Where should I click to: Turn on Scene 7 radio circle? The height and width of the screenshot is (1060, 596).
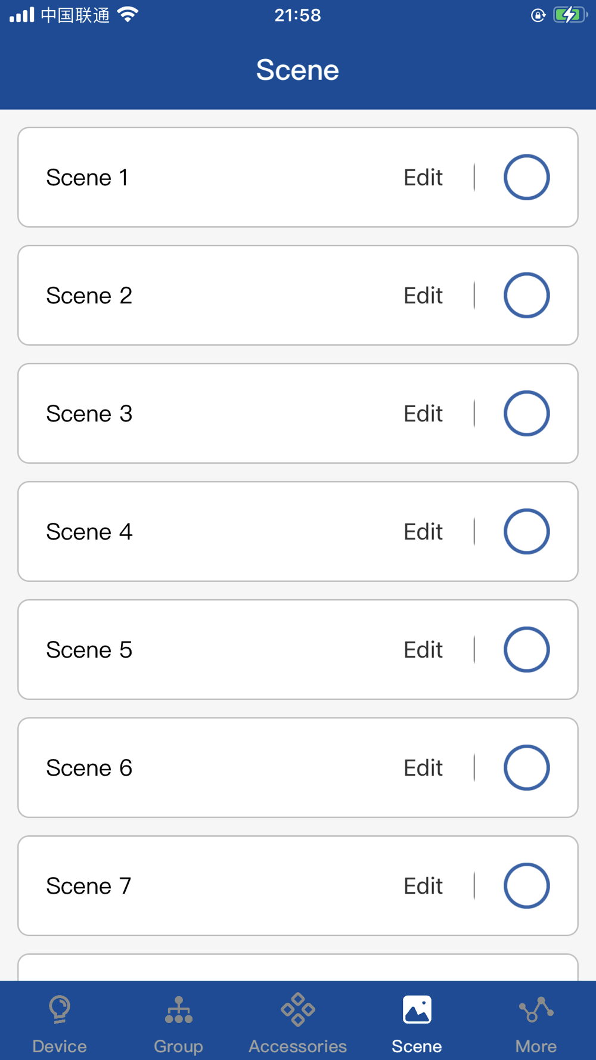[526, 885]
